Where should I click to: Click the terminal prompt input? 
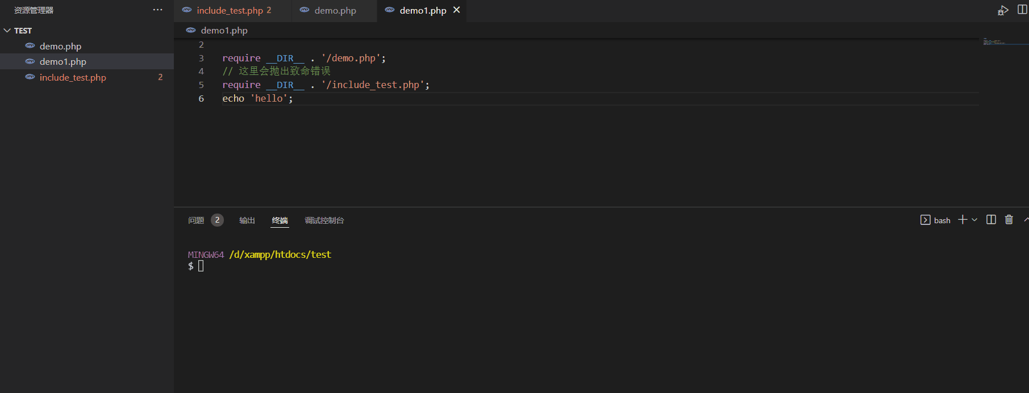coord(201,266)
